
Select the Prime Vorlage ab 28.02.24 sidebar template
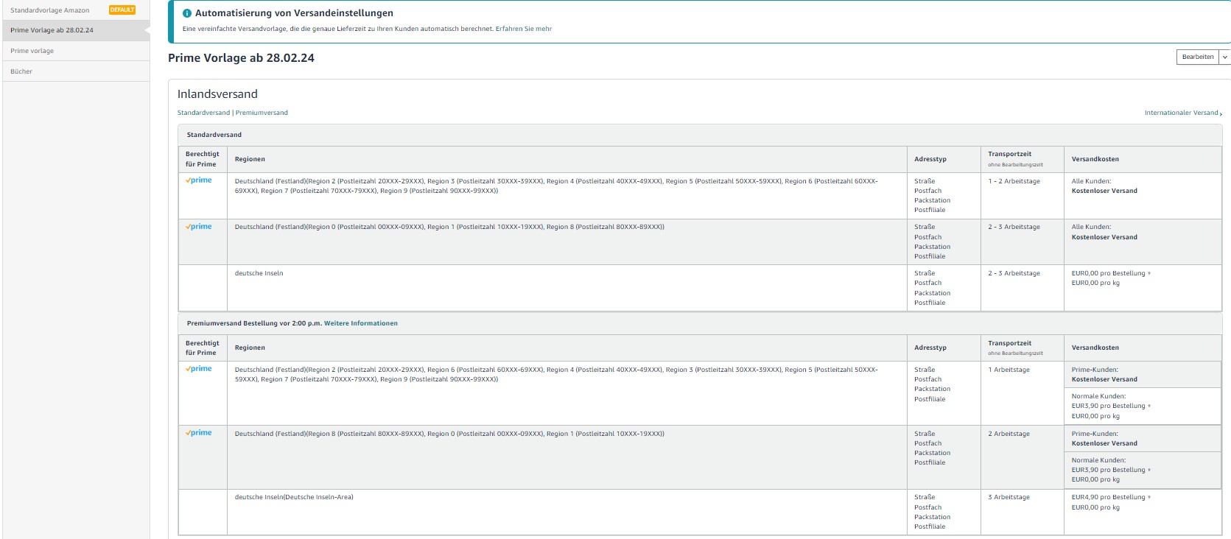coord(76,30)
